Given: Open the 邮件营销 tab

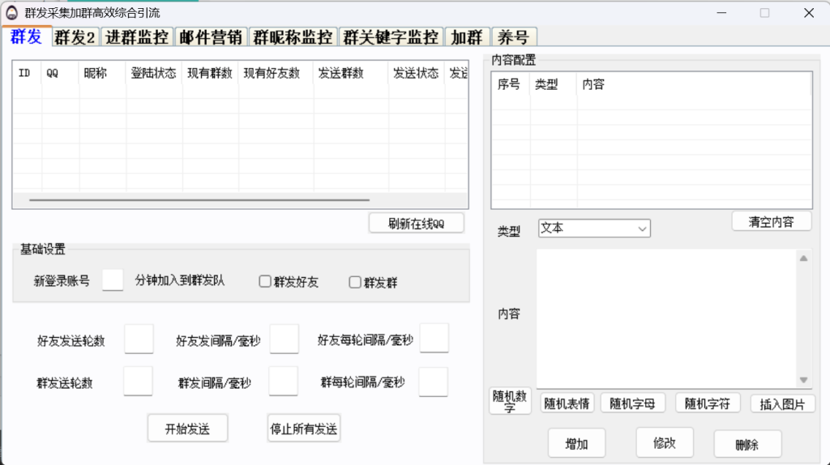Looking at the screenshot, I should coord(211,37).
